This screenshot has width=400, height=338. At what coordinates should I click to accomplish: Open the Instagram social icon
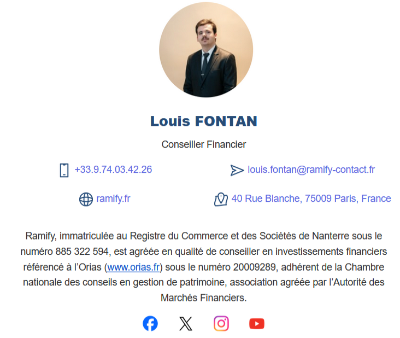click(221, 323)
